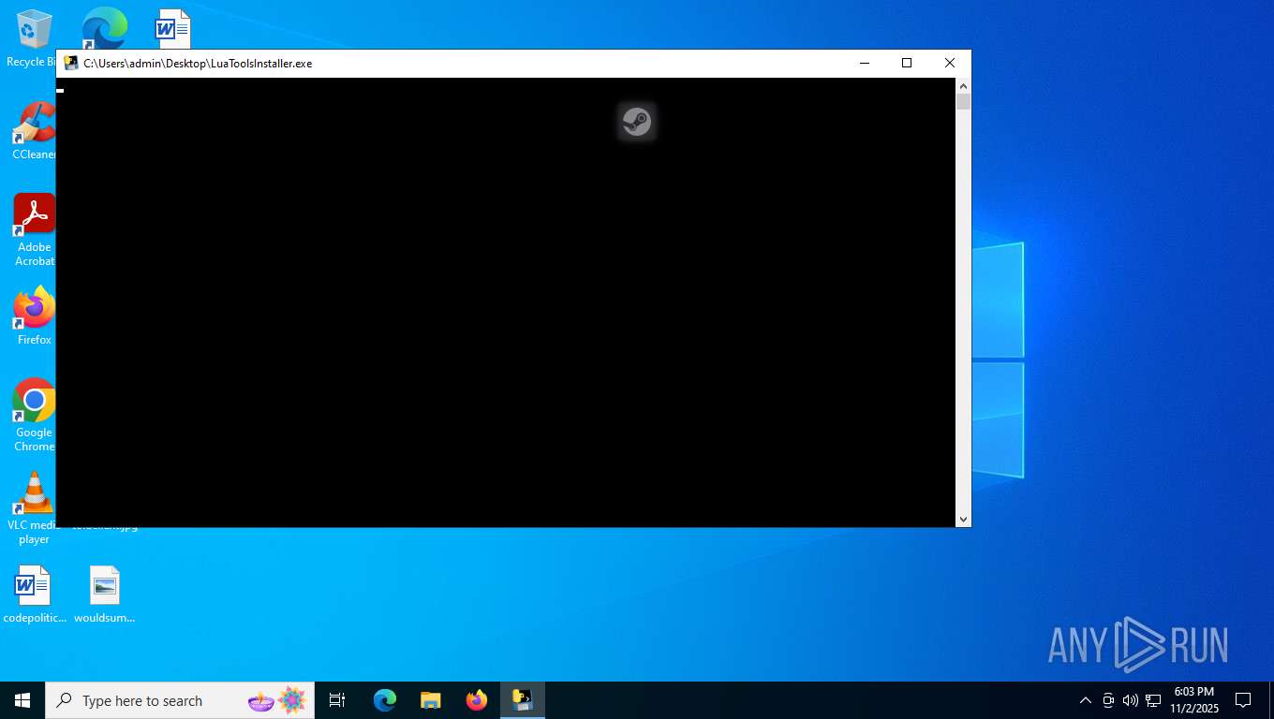The image size is (1274, 719).
Task: Launch VLC media player shortcut
Action: coord(34,508)
